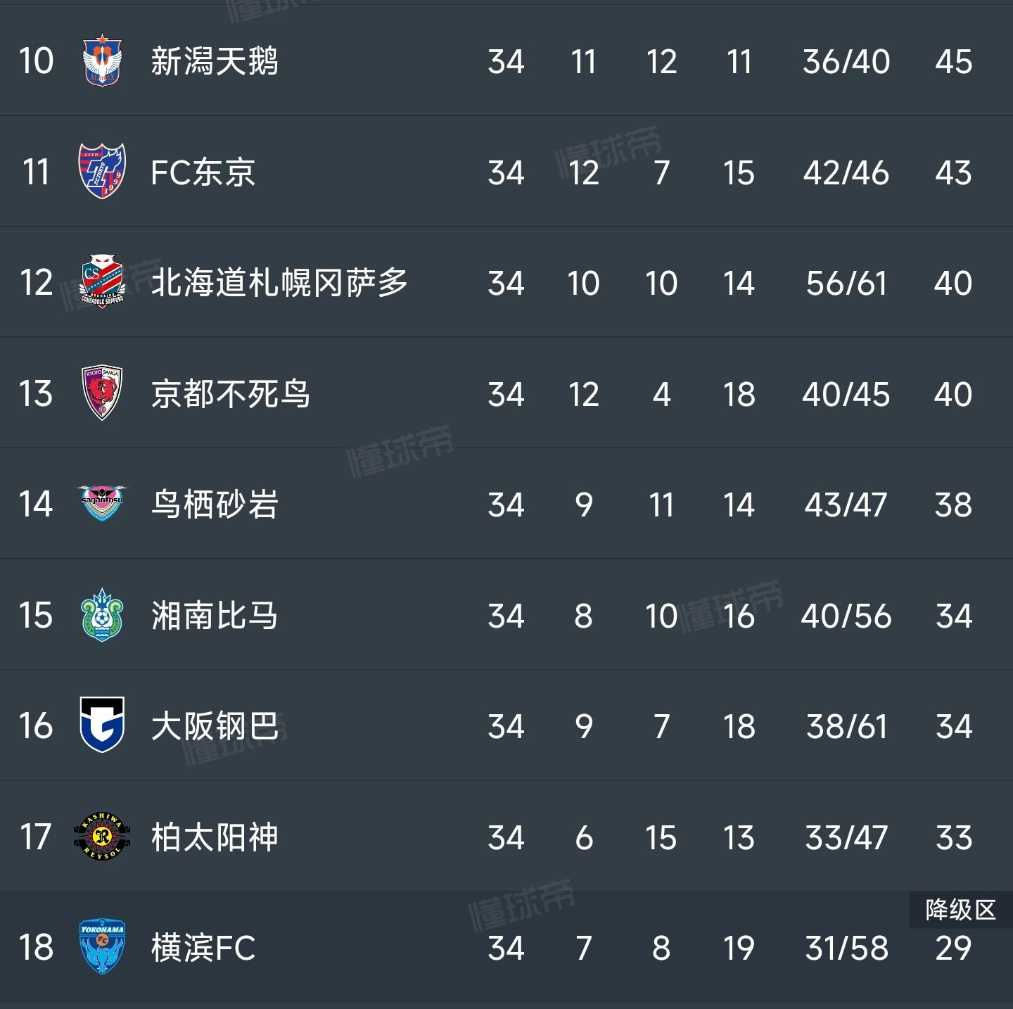The width and height of the screenshot is (1013, 1009).
Task: Open team name 横滨FC
Action: click(x=203, y=948)
